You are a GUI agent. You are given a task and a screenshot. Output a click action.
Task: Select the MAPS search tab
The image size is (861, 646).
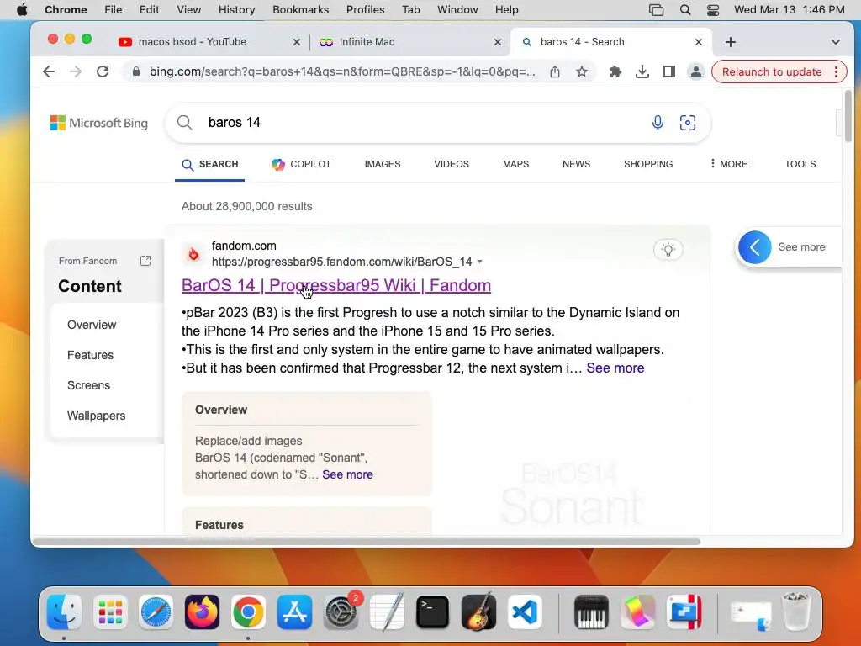(515, 164)
